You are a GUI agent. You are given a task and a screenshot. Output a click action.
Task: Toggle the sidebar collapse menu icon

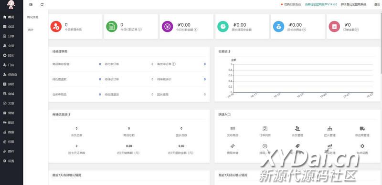pos(31,4)
